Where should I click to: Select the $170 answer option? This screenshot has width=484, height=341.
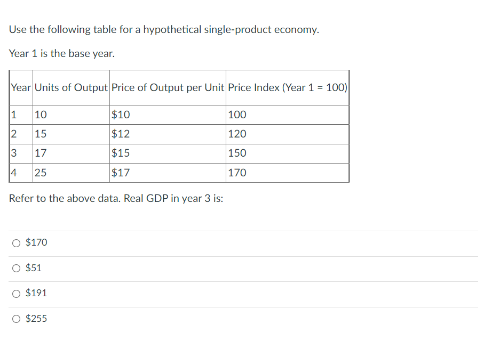[16, 242]
